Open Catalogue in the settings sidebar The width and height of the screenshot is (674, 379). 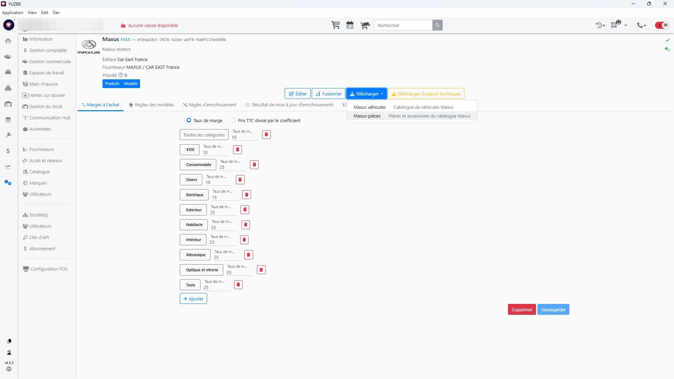click(39, 172)
